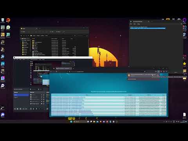Move source down in the Sources toolbar
Image resolution: width=188 pixels, height=141 pixels.
(x=42, y=109)
